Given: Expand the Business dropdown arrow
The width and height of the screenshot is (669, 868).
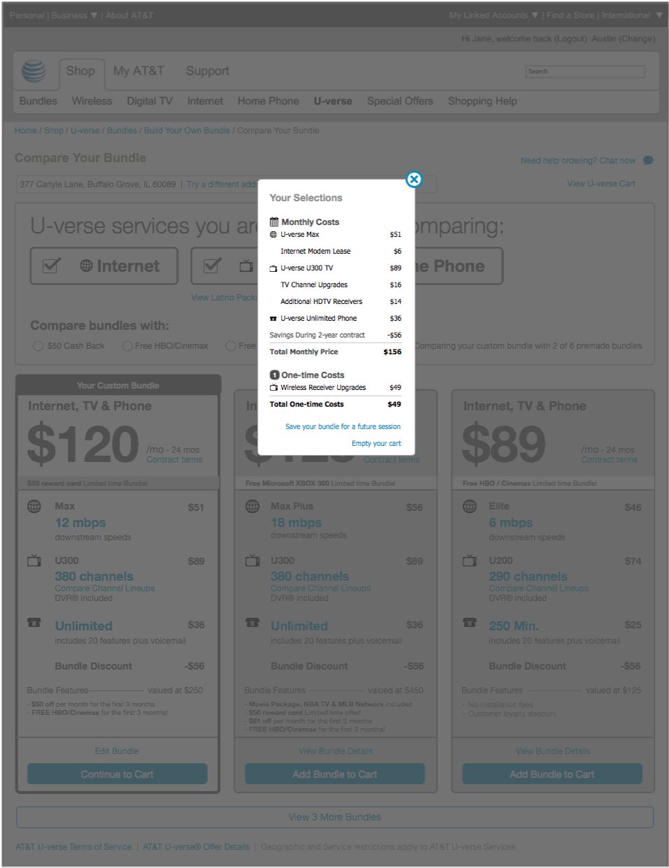Looking at the screenshot, I should click(x=94, y=15).
